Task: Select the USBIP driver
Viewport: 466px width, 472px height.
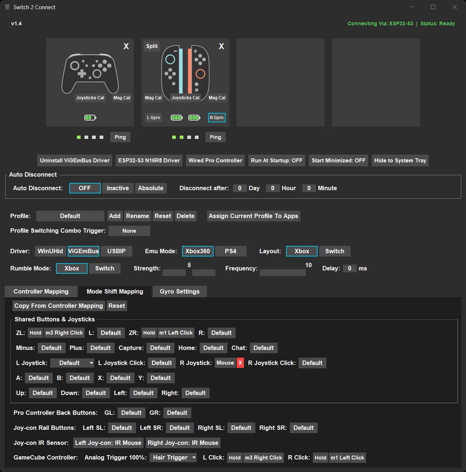Action: [116, 251]
